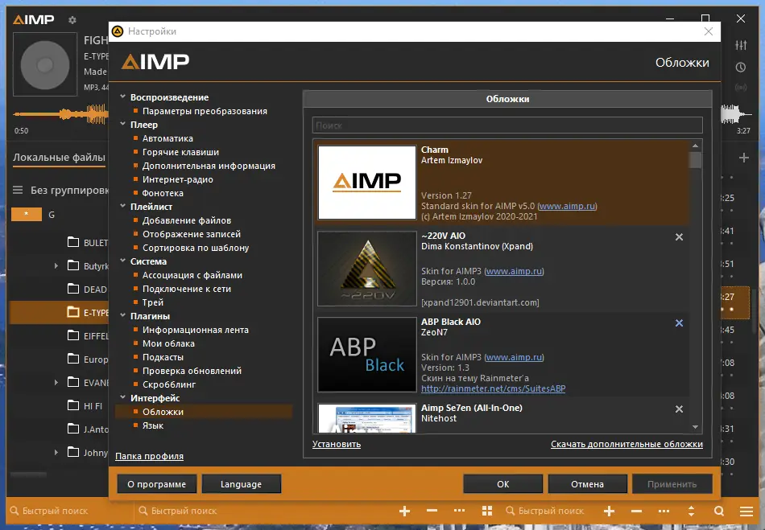
Task: Remove the ABP Black AIO skin with its X
Action: coord(679,323)
